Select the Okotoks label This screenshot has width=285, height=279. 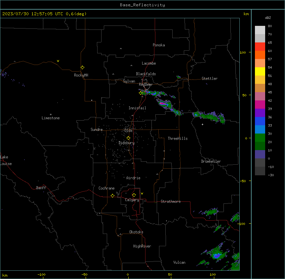pos(136,232)
